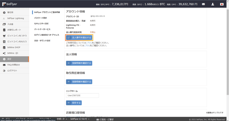Click the お取引レポート sidebar icon
Screen dimensions: 229x121
[4, 30]
